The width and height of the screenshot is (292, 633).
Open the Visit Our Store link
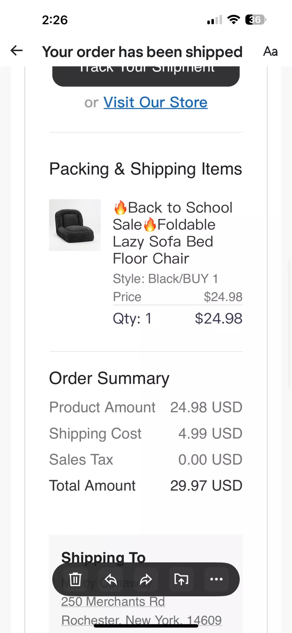pos(155,103)
